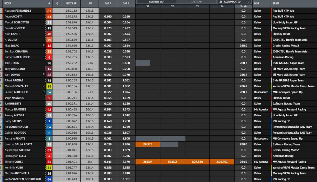The image size is (317, 182).
Task: Click Simone Corsi's S3 time 1:27.539
Action: click(197, 162)
